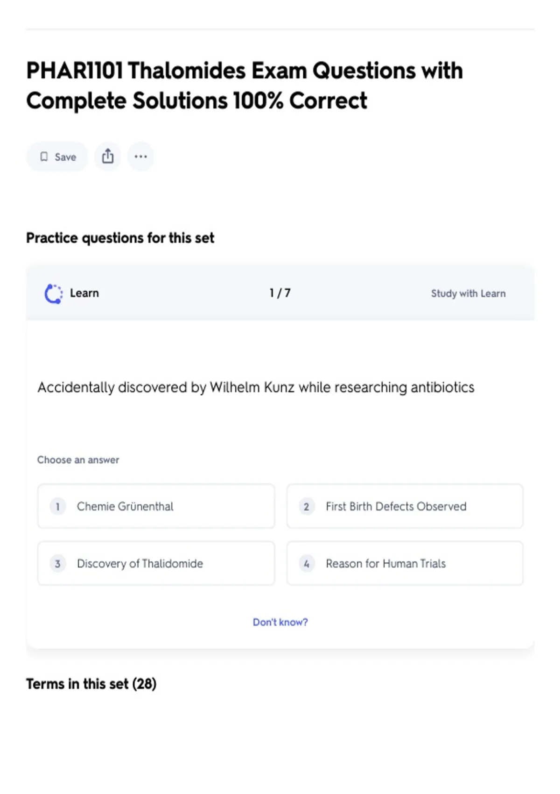The image size is (560, 794).
Task: Click the Save bookmark icon
Action: [44, 157]
